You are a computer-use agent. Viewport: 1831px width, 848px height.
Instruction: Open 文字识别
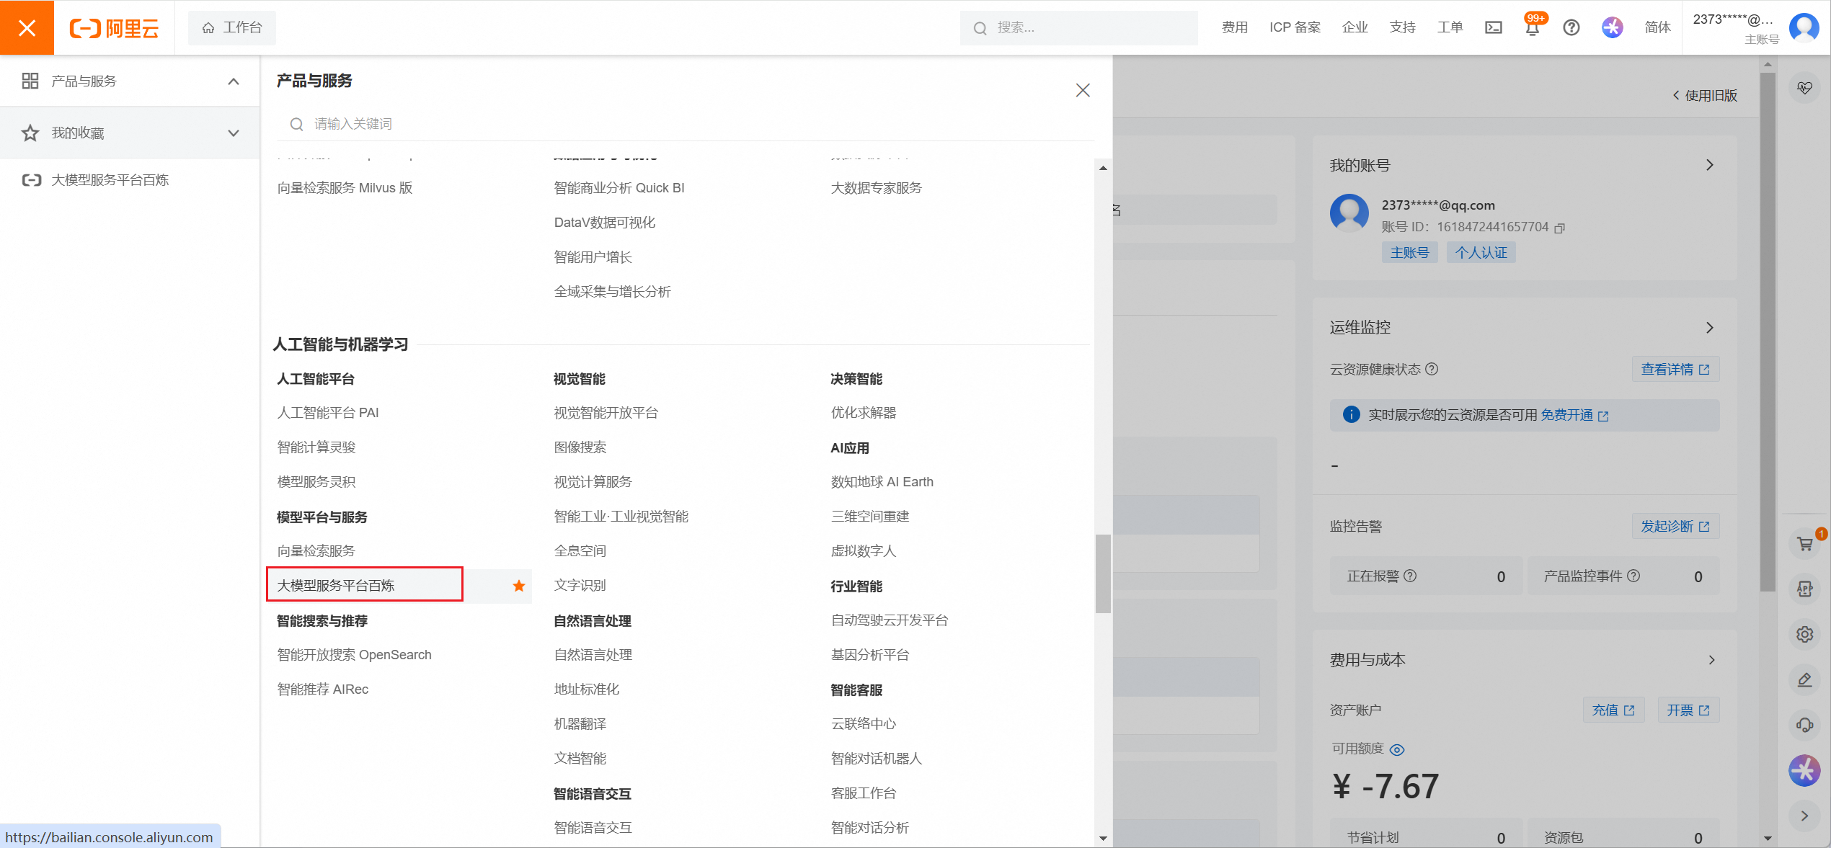click(580, 586)
